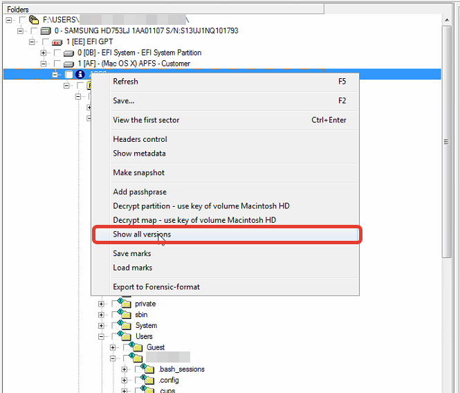Expand the EFI System Partition node
460x393 pixels.
(x=44, y=53)
